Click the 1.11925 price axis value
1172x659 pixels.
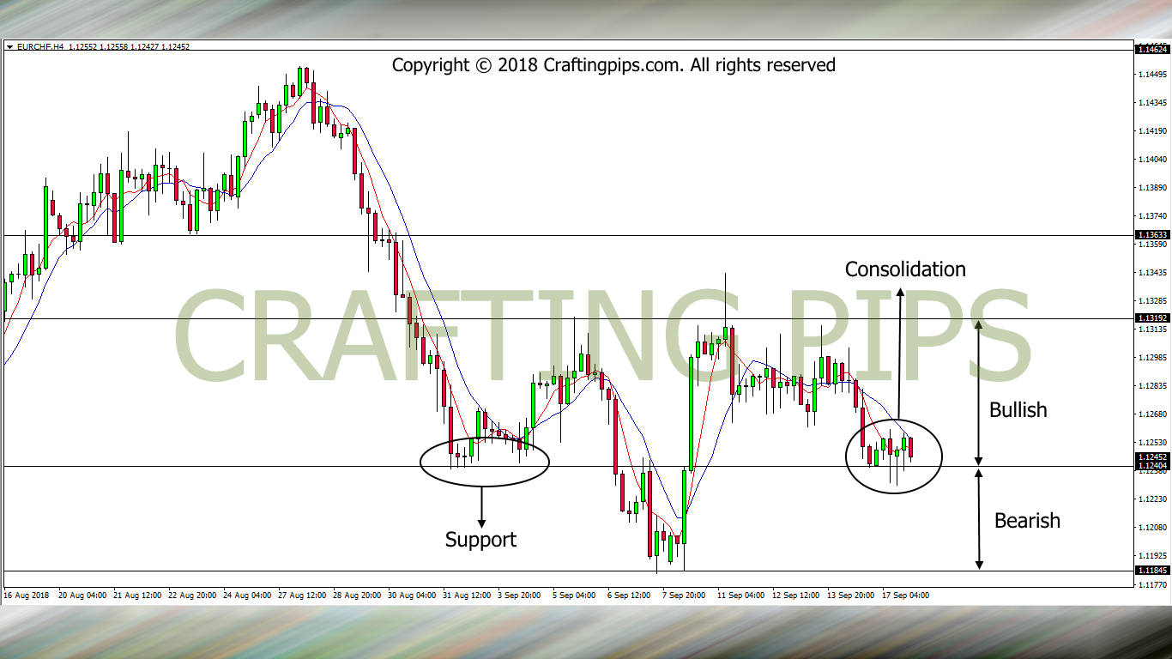click(x=1151, y=556)
